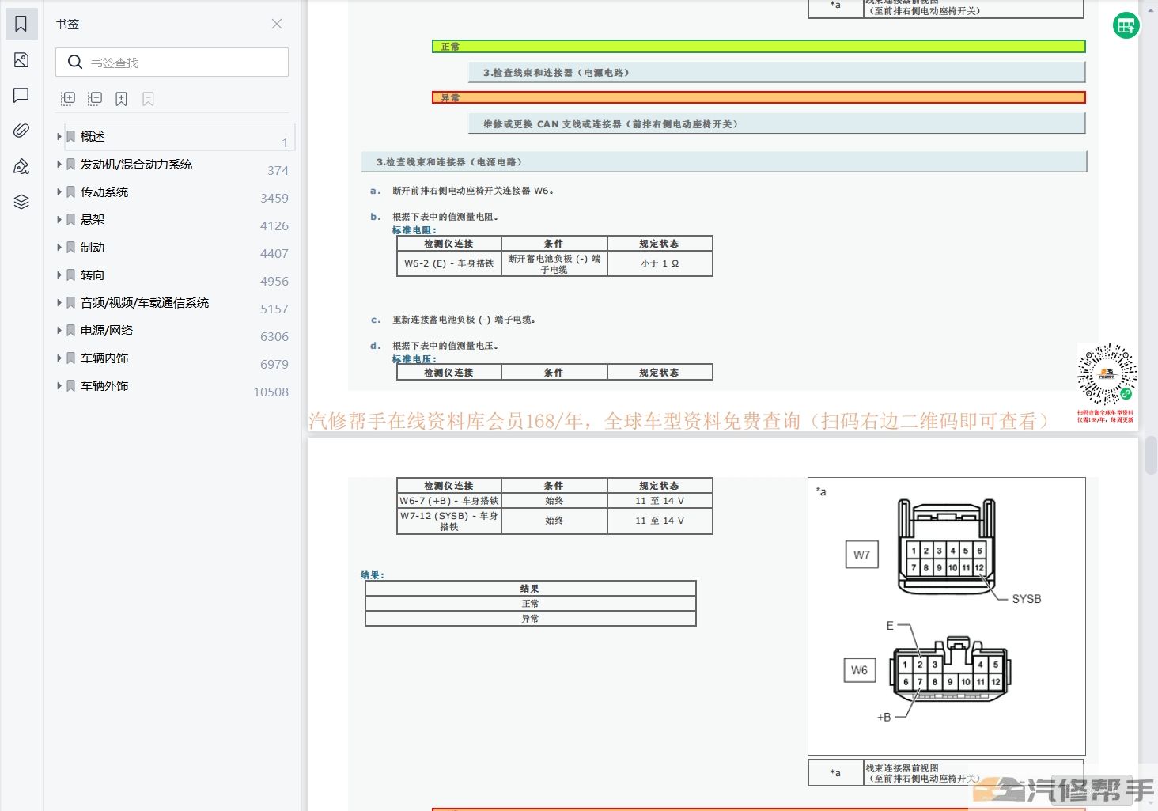Expand the 电源/网络 bookmark arrow
This screenshot has width=1158, height=811.
coord(59,331)
